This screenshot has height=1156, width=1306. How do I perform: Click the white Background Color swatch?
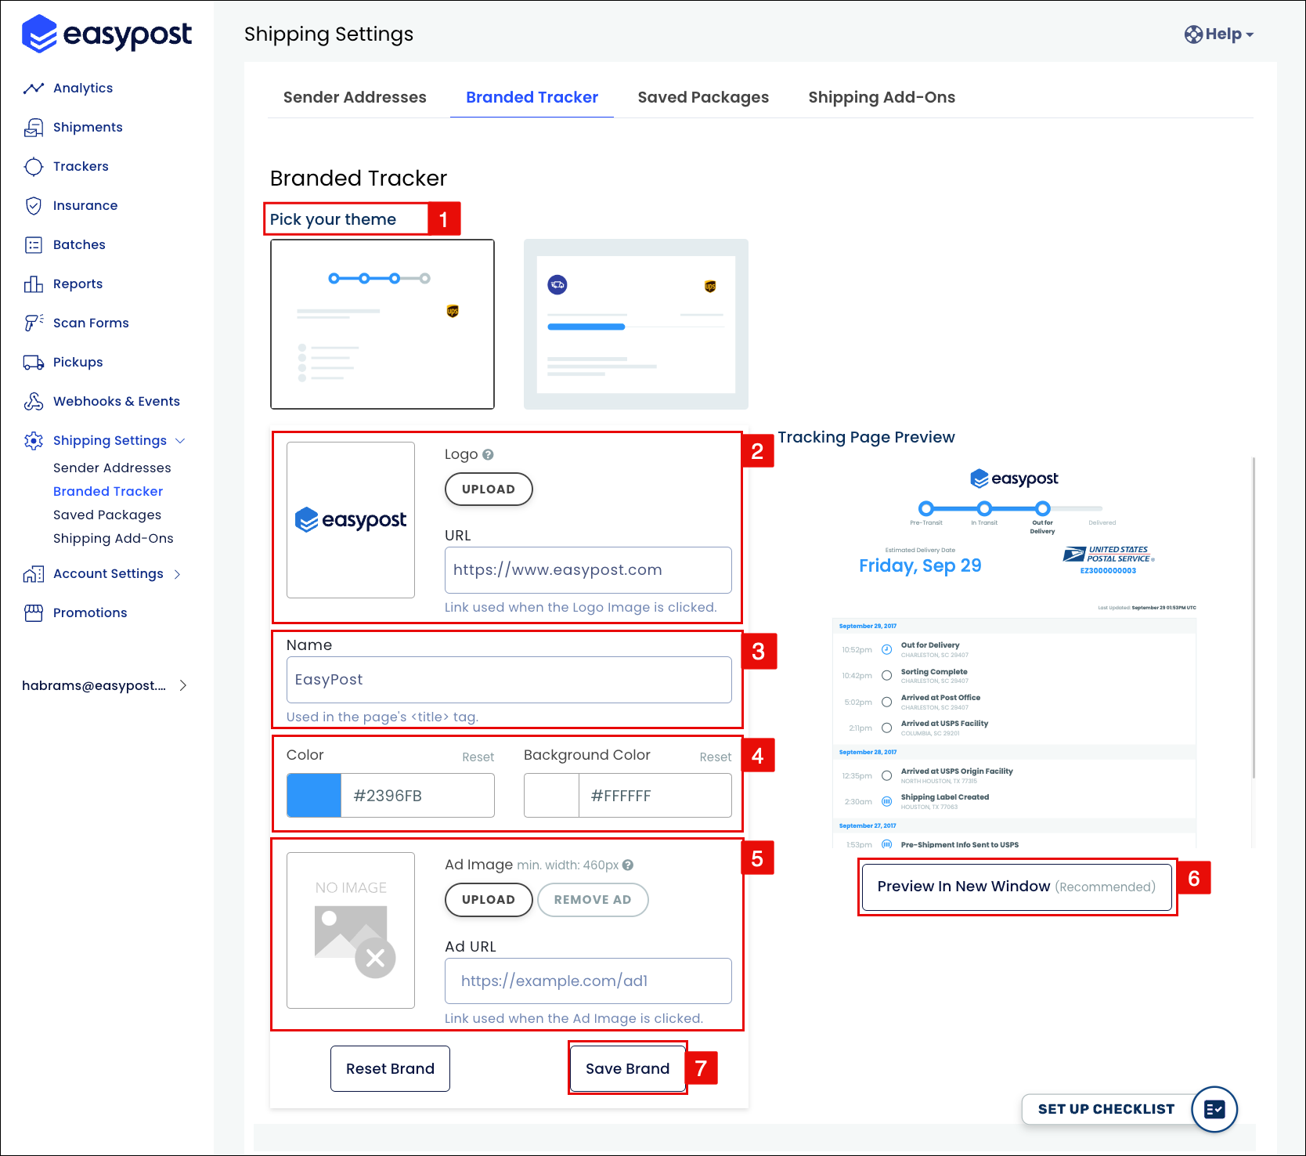(552, 796)
